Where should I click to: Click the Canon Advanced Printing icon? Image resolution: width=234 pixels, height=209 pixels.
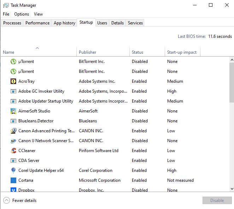coord(13,131)
